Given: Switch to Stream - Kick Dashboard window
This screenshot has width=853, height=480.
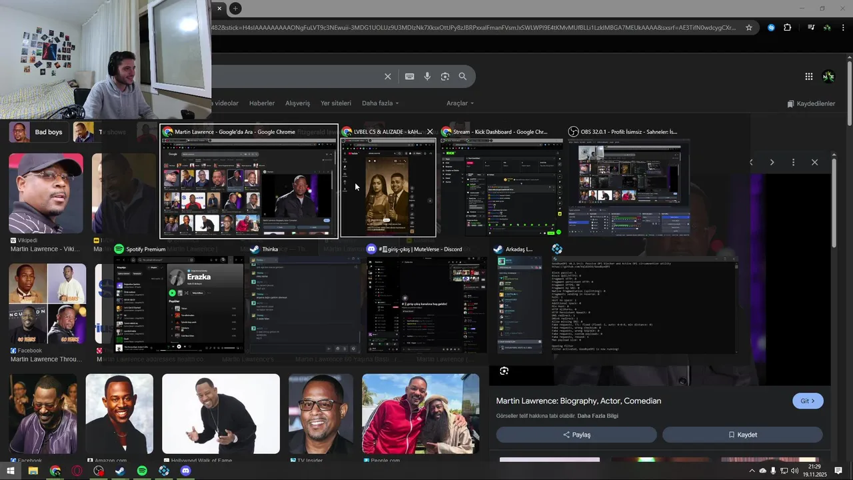Looking at the screenshot, I should coord(502,181).
